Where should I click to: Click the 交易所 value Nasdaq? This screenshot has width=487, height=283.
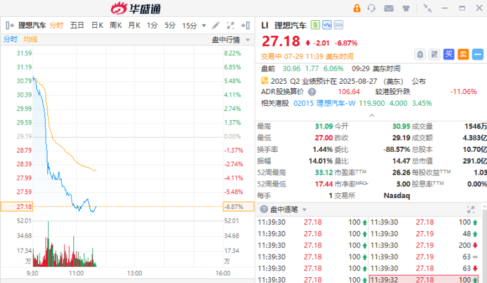tap(397, 195)
